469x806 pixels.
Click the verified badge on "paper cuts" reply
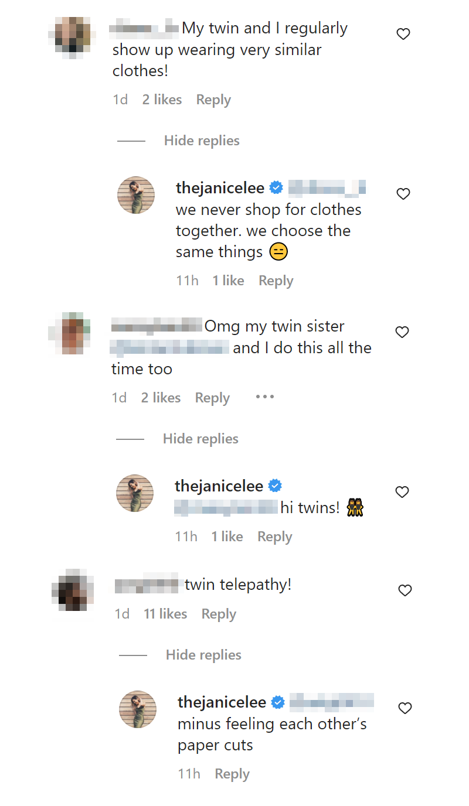click(x=278, y=702)
